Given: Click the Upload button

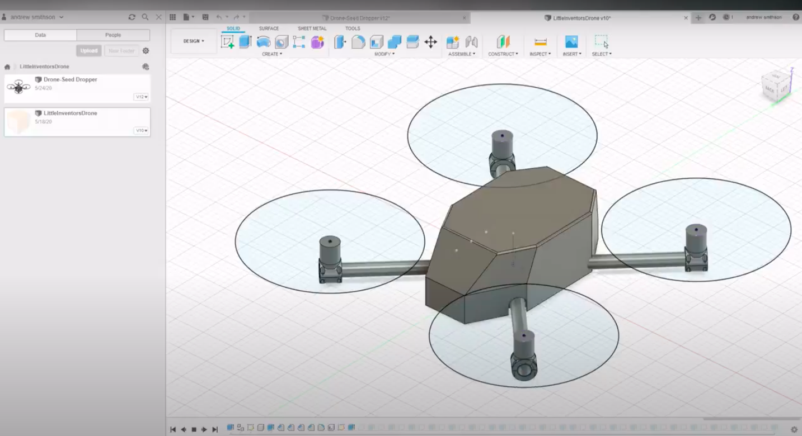Looking at the screenshot, I should (x=88, y=51).
